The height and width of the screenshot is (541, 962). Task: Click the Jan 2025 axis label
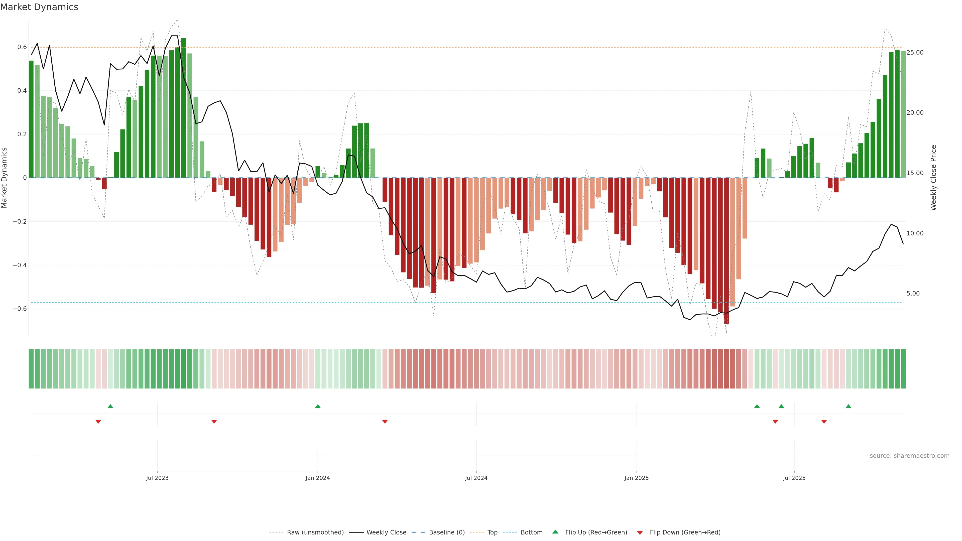(x=636, y=478)
